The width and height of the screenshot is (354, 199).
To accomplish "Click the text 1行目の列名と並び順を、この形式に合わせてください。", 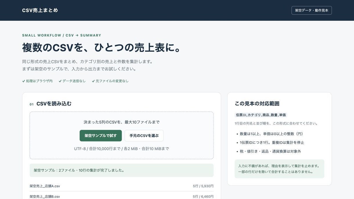I will 277,123.
